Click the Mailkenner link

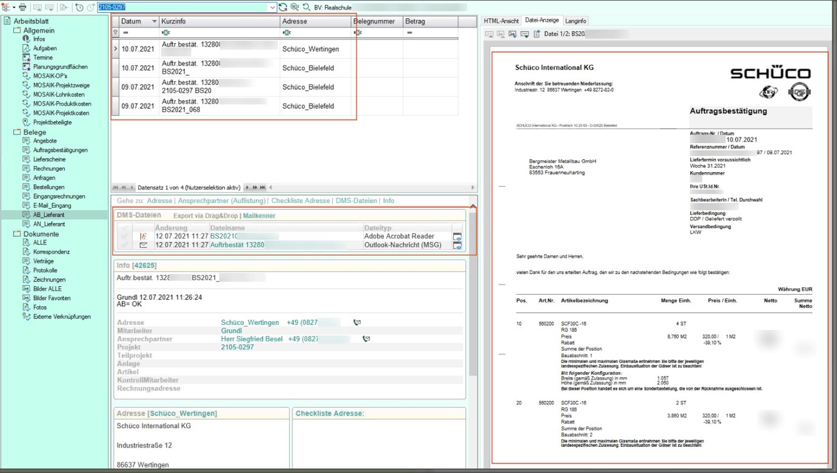[259, 215]
